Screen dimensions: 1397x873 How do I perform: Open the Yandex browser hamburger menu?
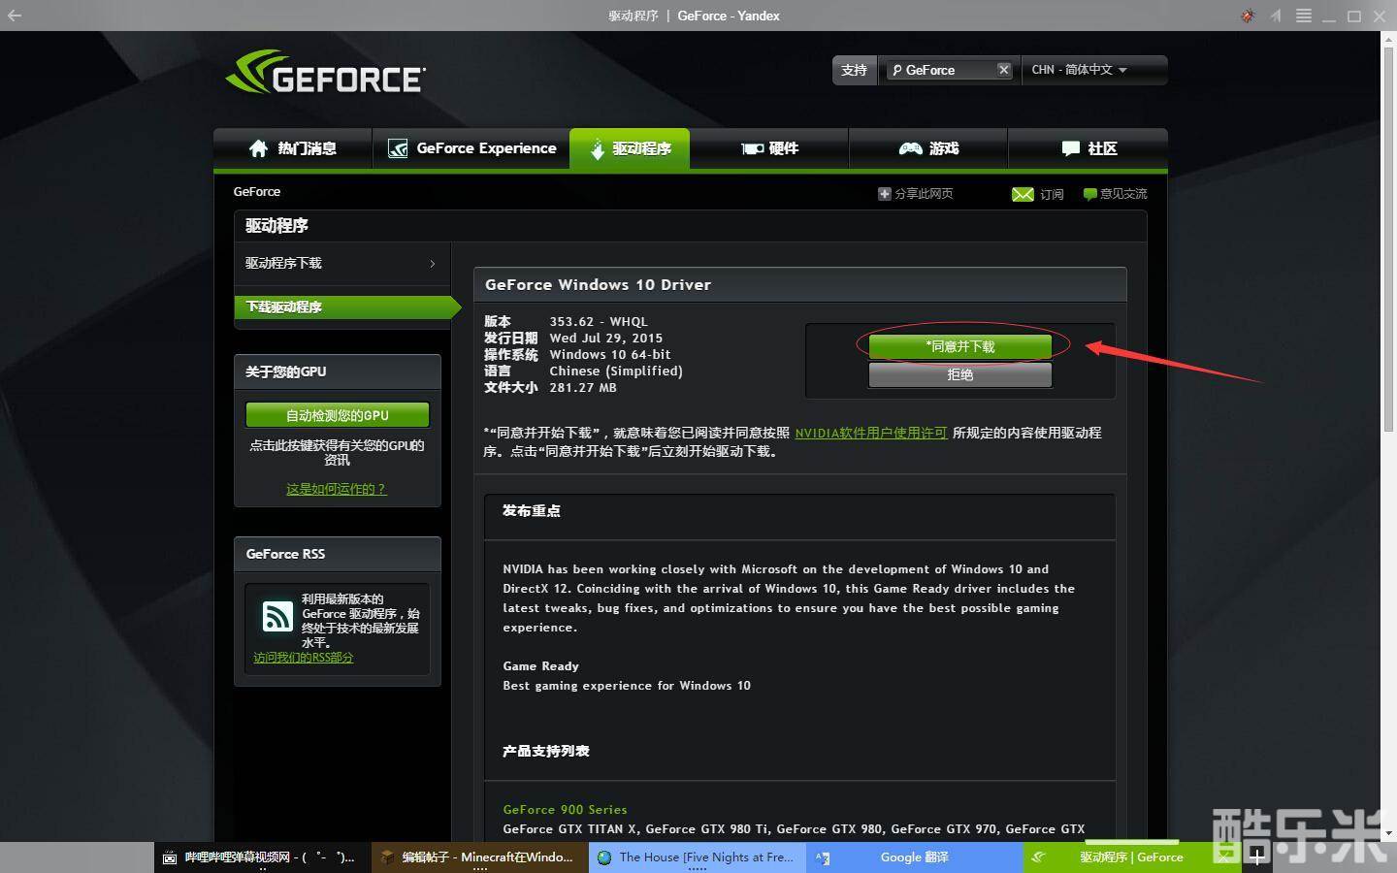point(1304,16)
